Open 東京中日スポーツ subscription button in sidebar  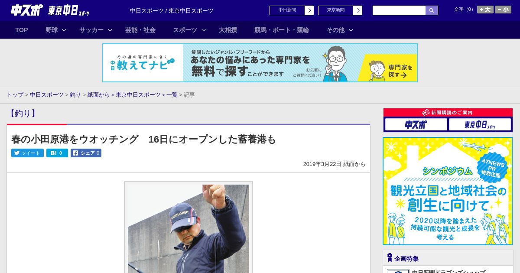coord(480,125)
